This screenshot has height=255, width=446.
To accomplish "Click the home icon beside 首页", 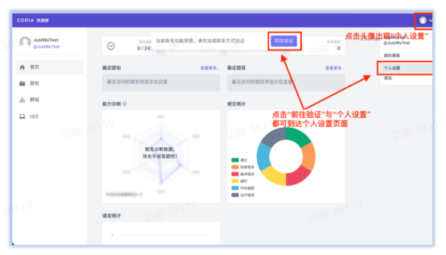I will [x=22, y=67].
